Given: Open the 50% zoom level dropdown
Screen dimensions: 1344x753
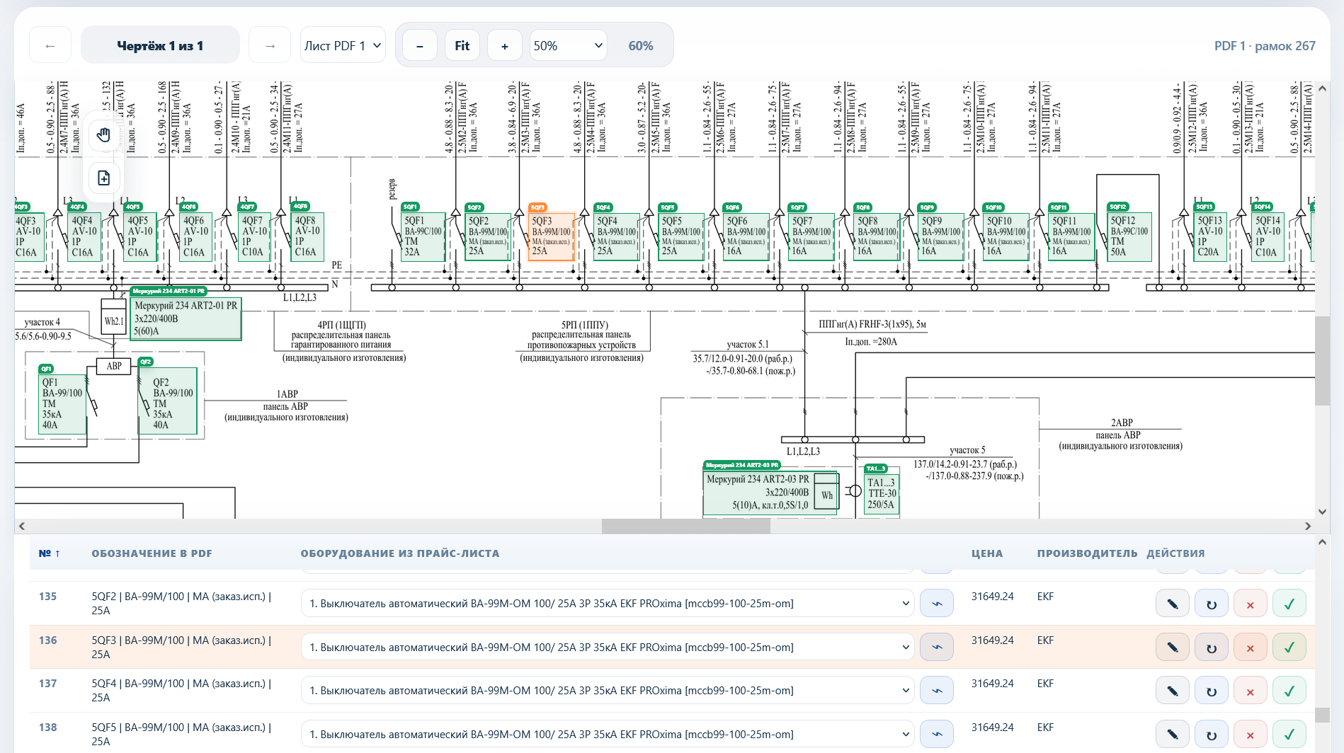Looking at the screenshot, I should [568, 45].
